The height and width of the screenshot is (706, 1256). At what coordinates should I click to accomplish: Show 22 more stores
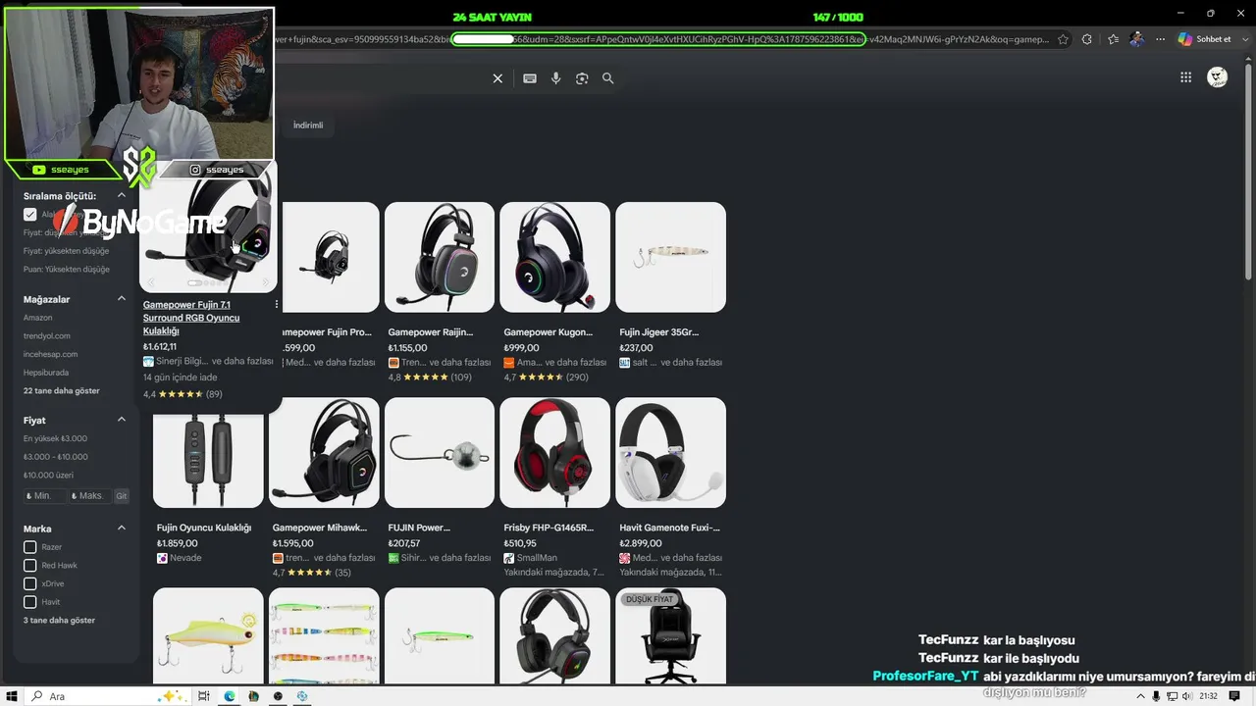tap(62, 391)
